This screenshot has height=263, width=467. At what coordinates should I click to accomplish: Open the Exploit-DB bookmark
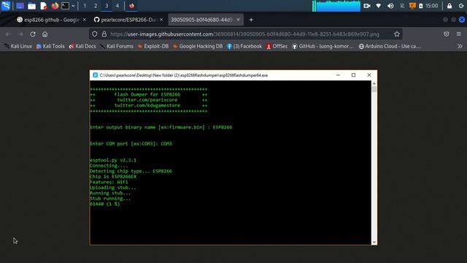[153, 46]
